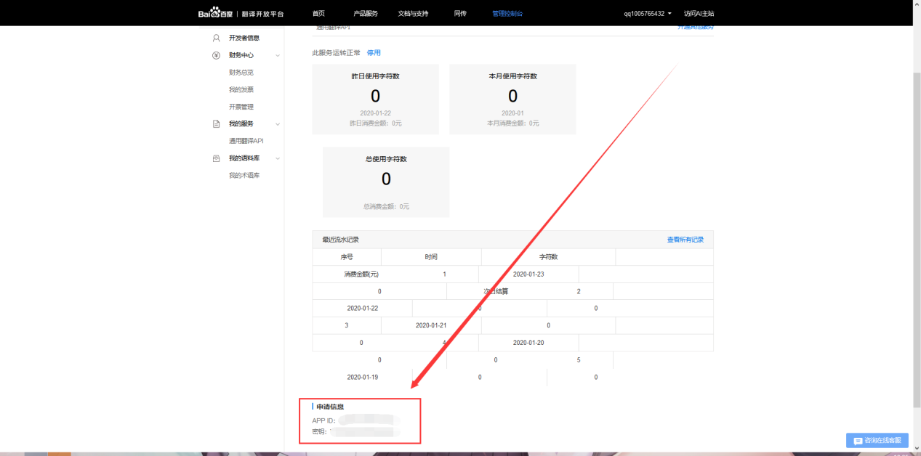The image size is (921, 456).
Task: Click the 本月消费金额：0元 text
Action: pyautogui.click(x=512, y=123)
